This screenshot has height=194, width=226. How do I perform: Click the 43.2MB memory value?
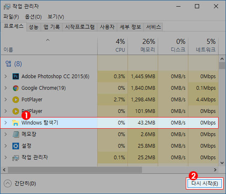146,123
